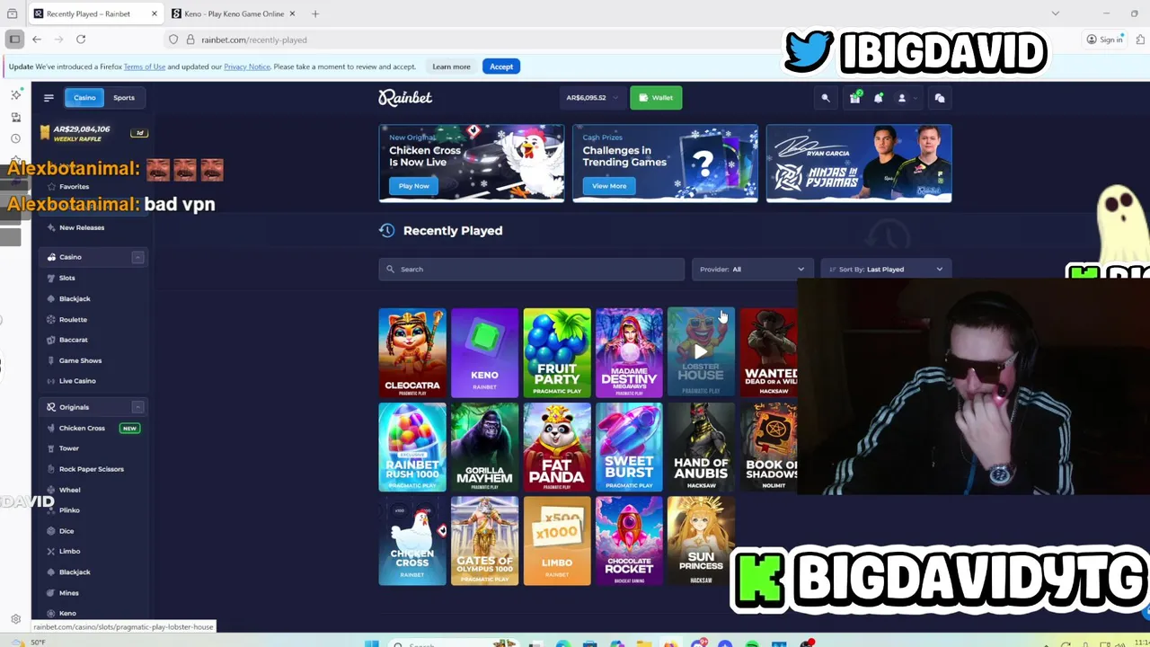1150x647 pixels.
Task: Open Slots in the sidebar
Action: coord(67,278)
